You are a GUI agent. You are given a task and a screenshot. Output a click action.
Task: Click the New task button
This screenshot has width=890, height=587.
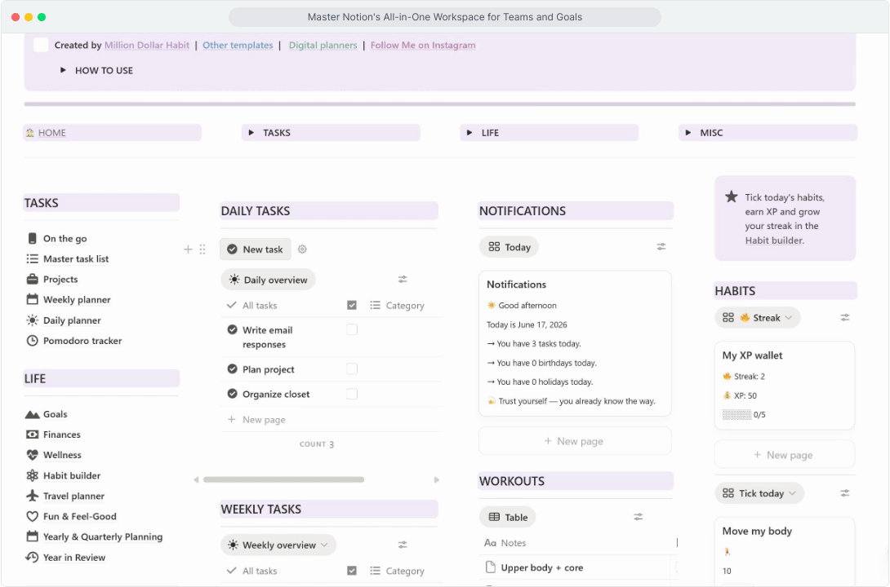coord(256,249)
